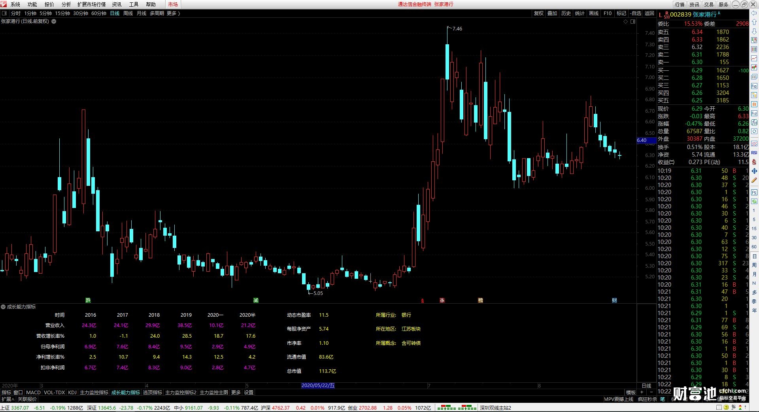The image size is (759, 412).
Task: Click the TDX logo icon in title bar
Action: (x=4, y=4)
